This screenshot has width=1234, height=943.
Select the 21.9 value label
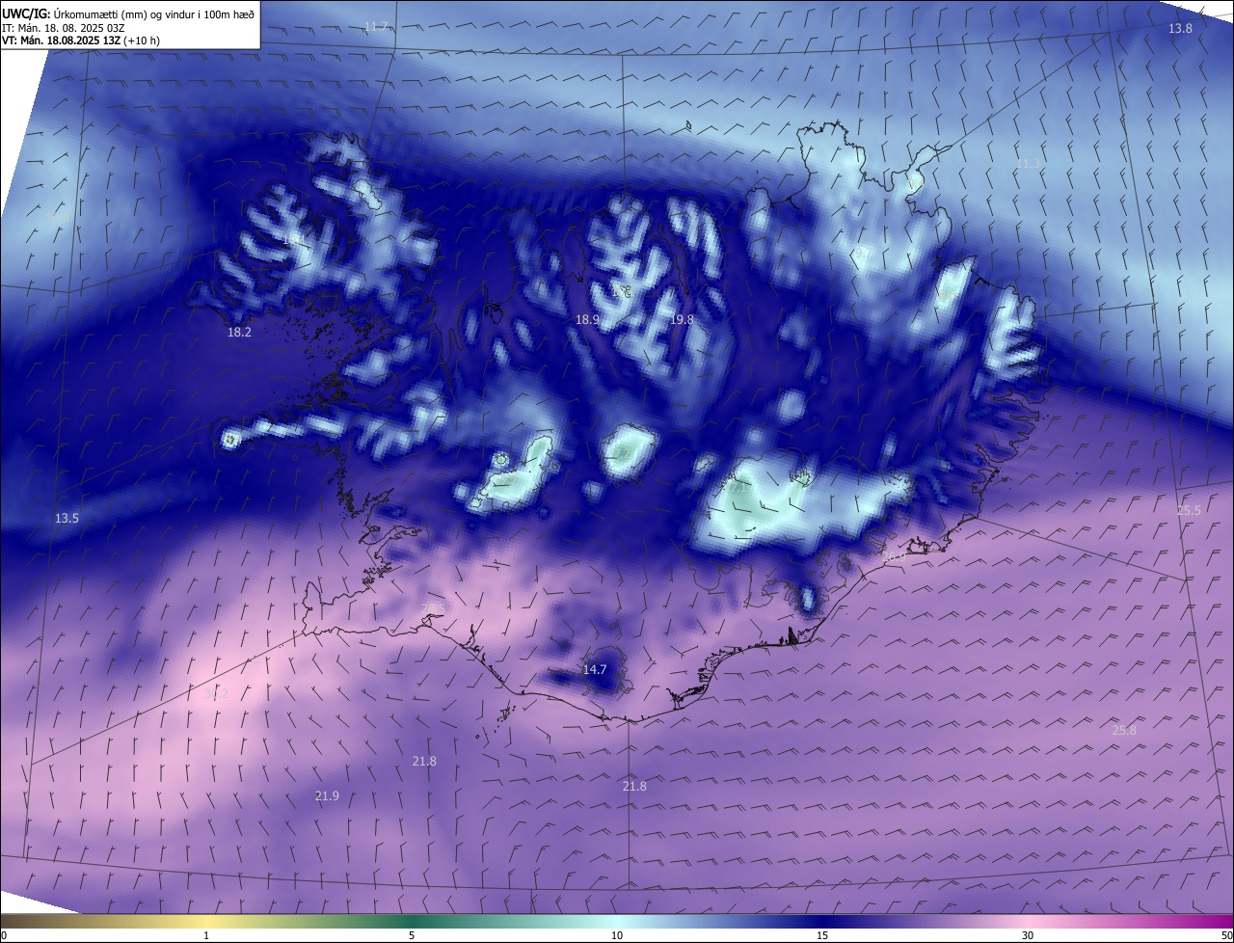327,796
